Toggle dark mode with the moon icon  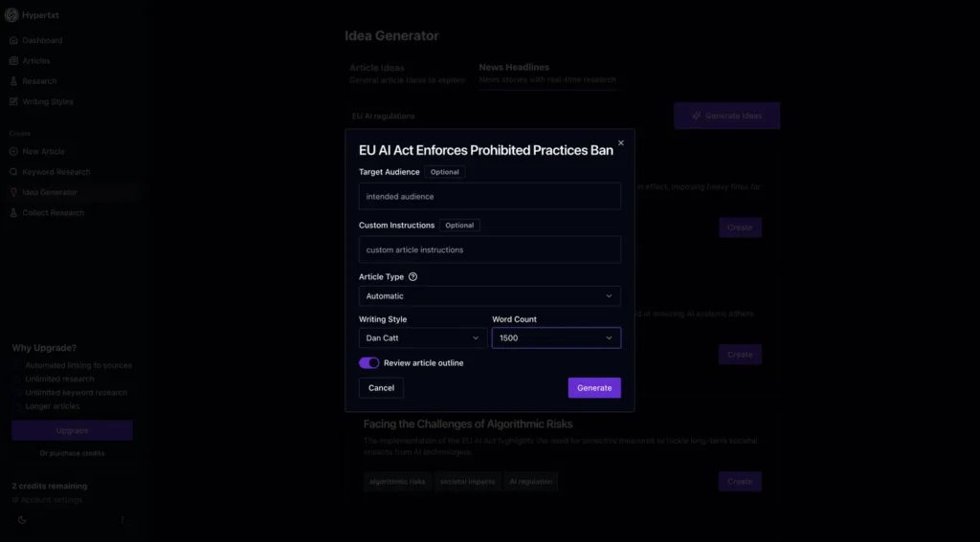click(22, 519)
